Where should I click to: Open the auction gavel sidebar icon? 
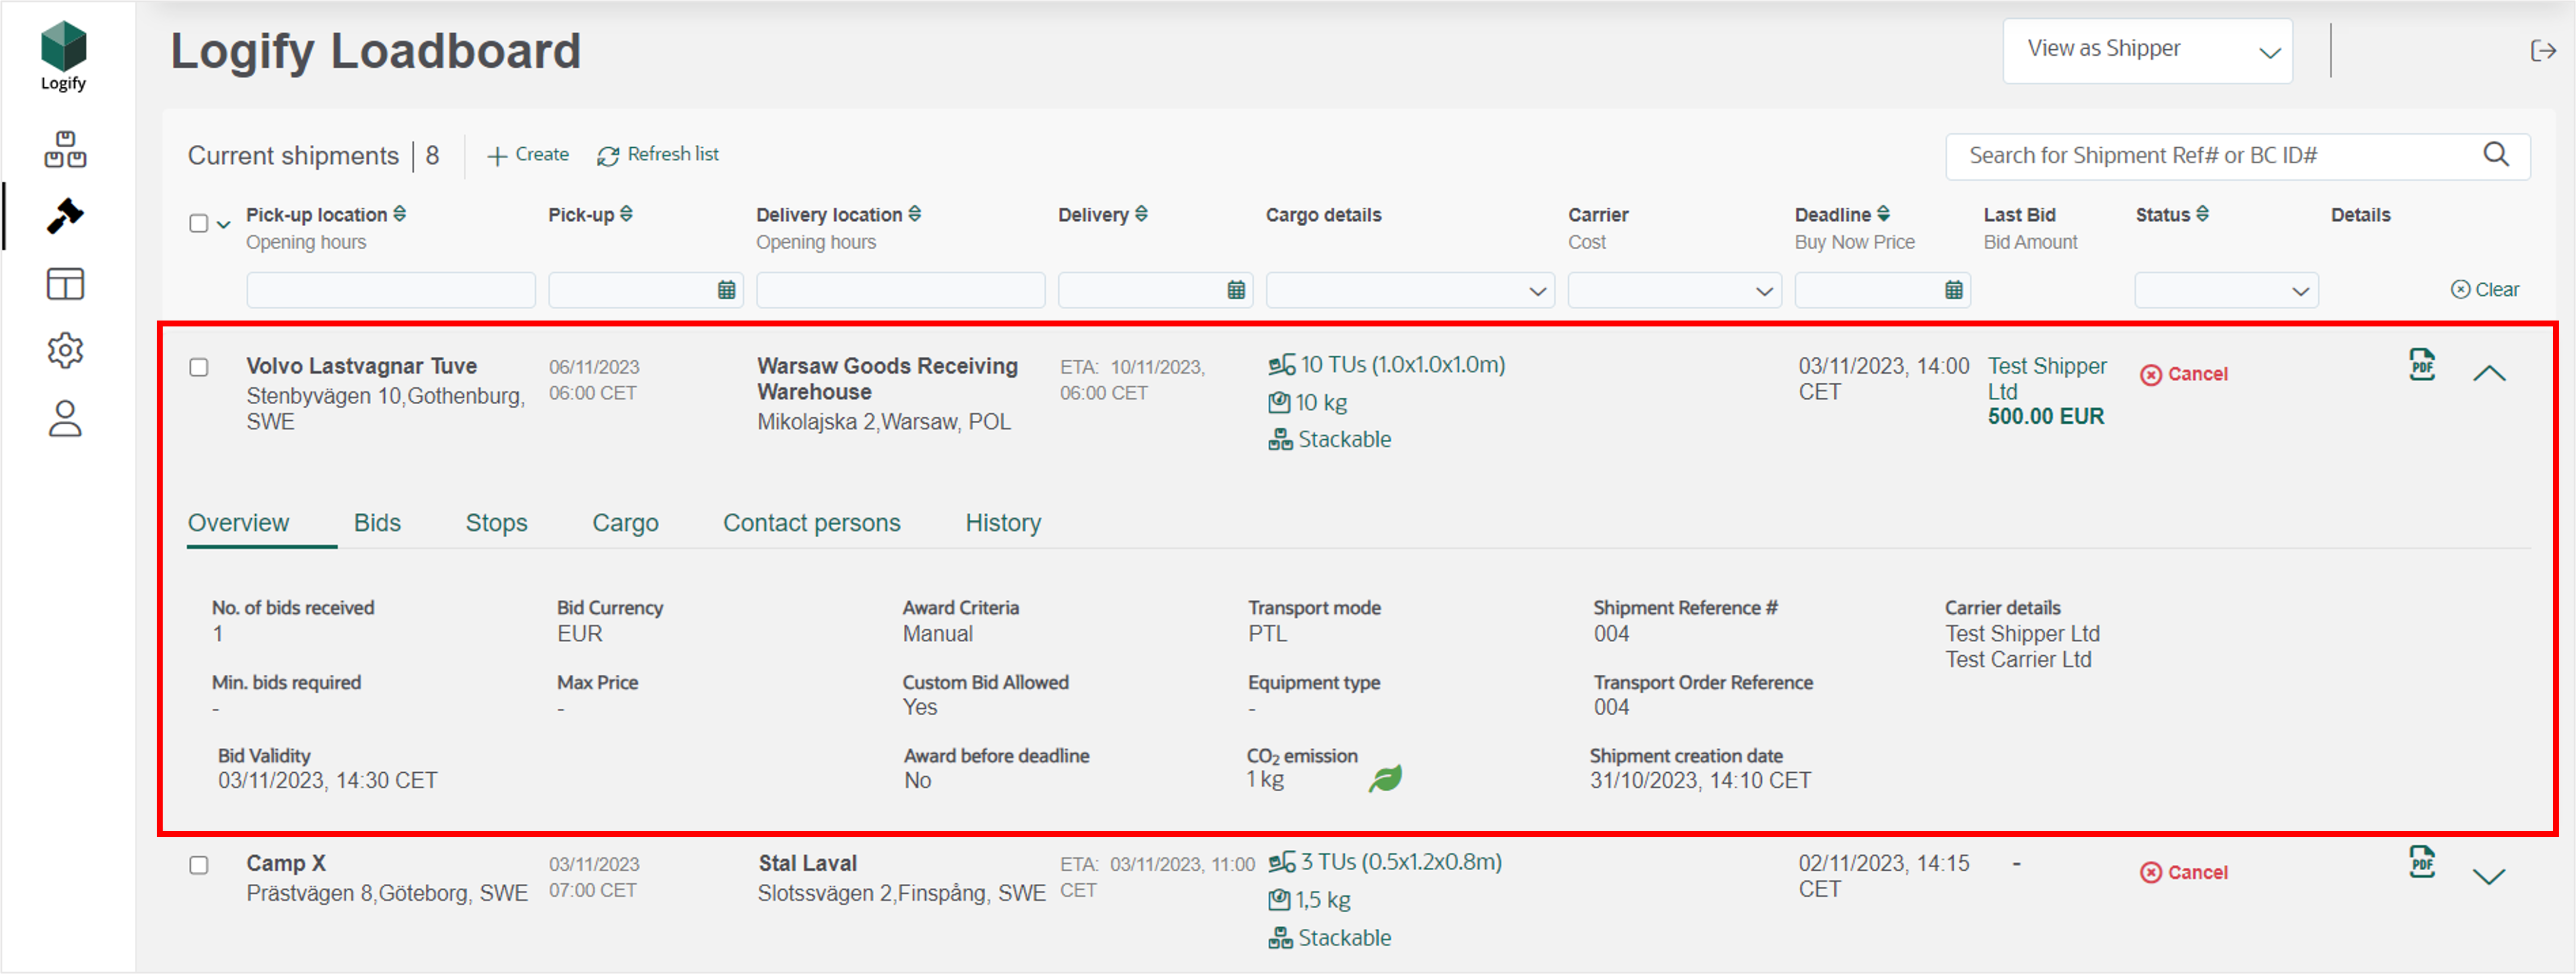65,215
